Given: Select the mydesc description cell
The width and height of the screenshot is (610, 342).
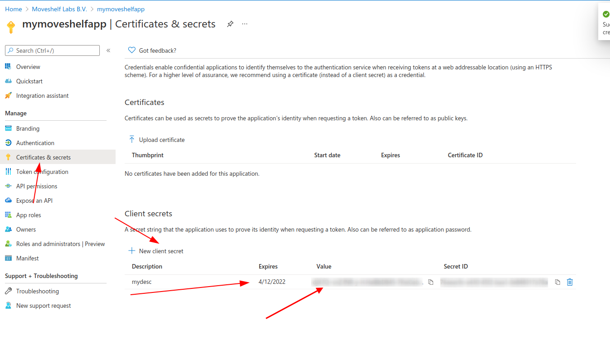Looking at the screenshot, I should pyautogui.click(x=141, y=282).
